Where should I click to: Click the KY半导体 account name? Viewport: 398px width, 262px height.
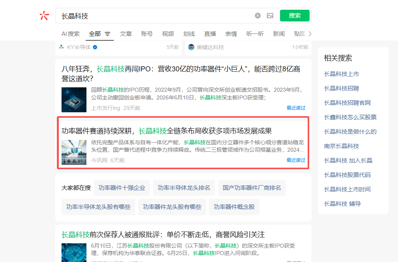[x=79, y=47]
